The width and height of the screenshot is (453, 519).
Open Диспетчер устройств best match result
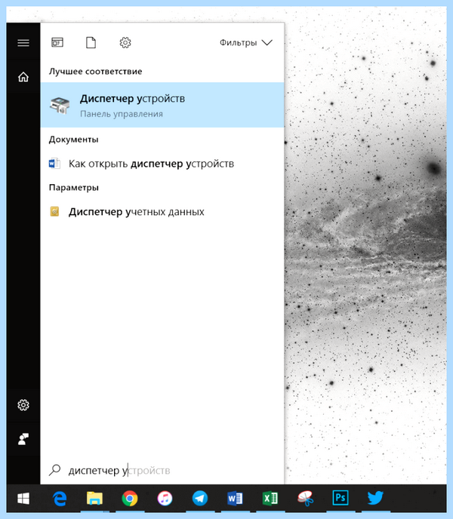pyautogui.click(x=162, y=105)
